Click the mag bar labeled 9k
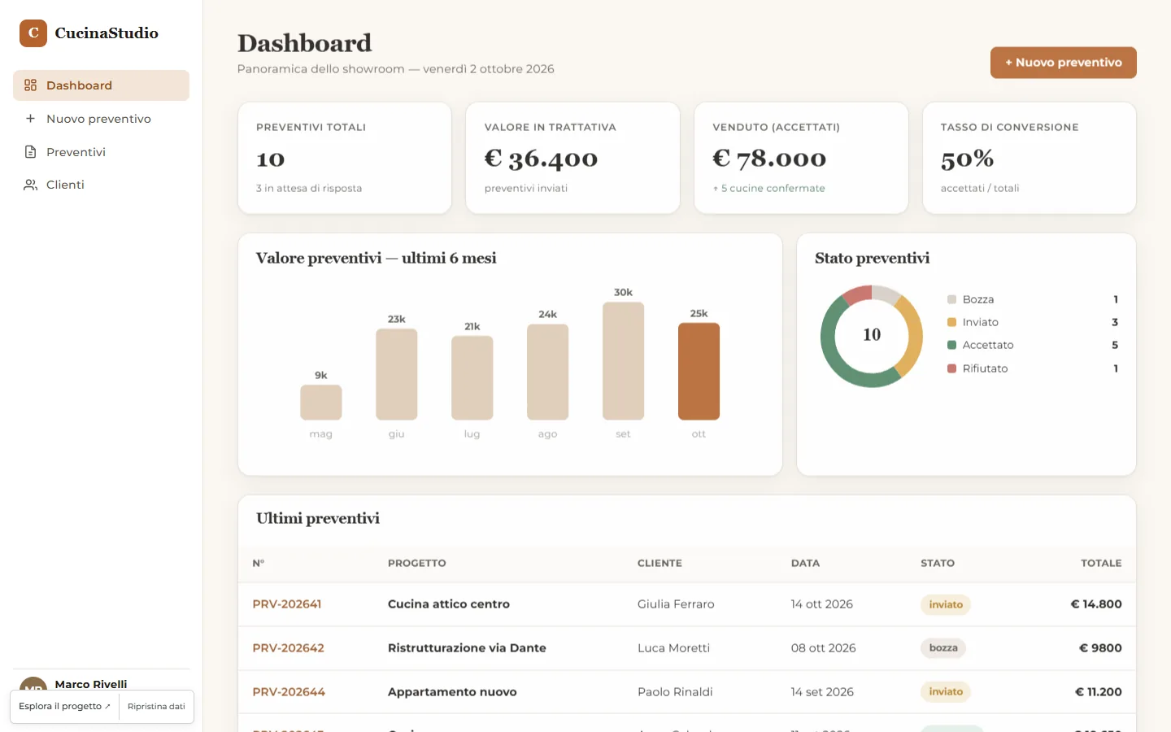Screen dimensions: 1171x732 (321, 403)
